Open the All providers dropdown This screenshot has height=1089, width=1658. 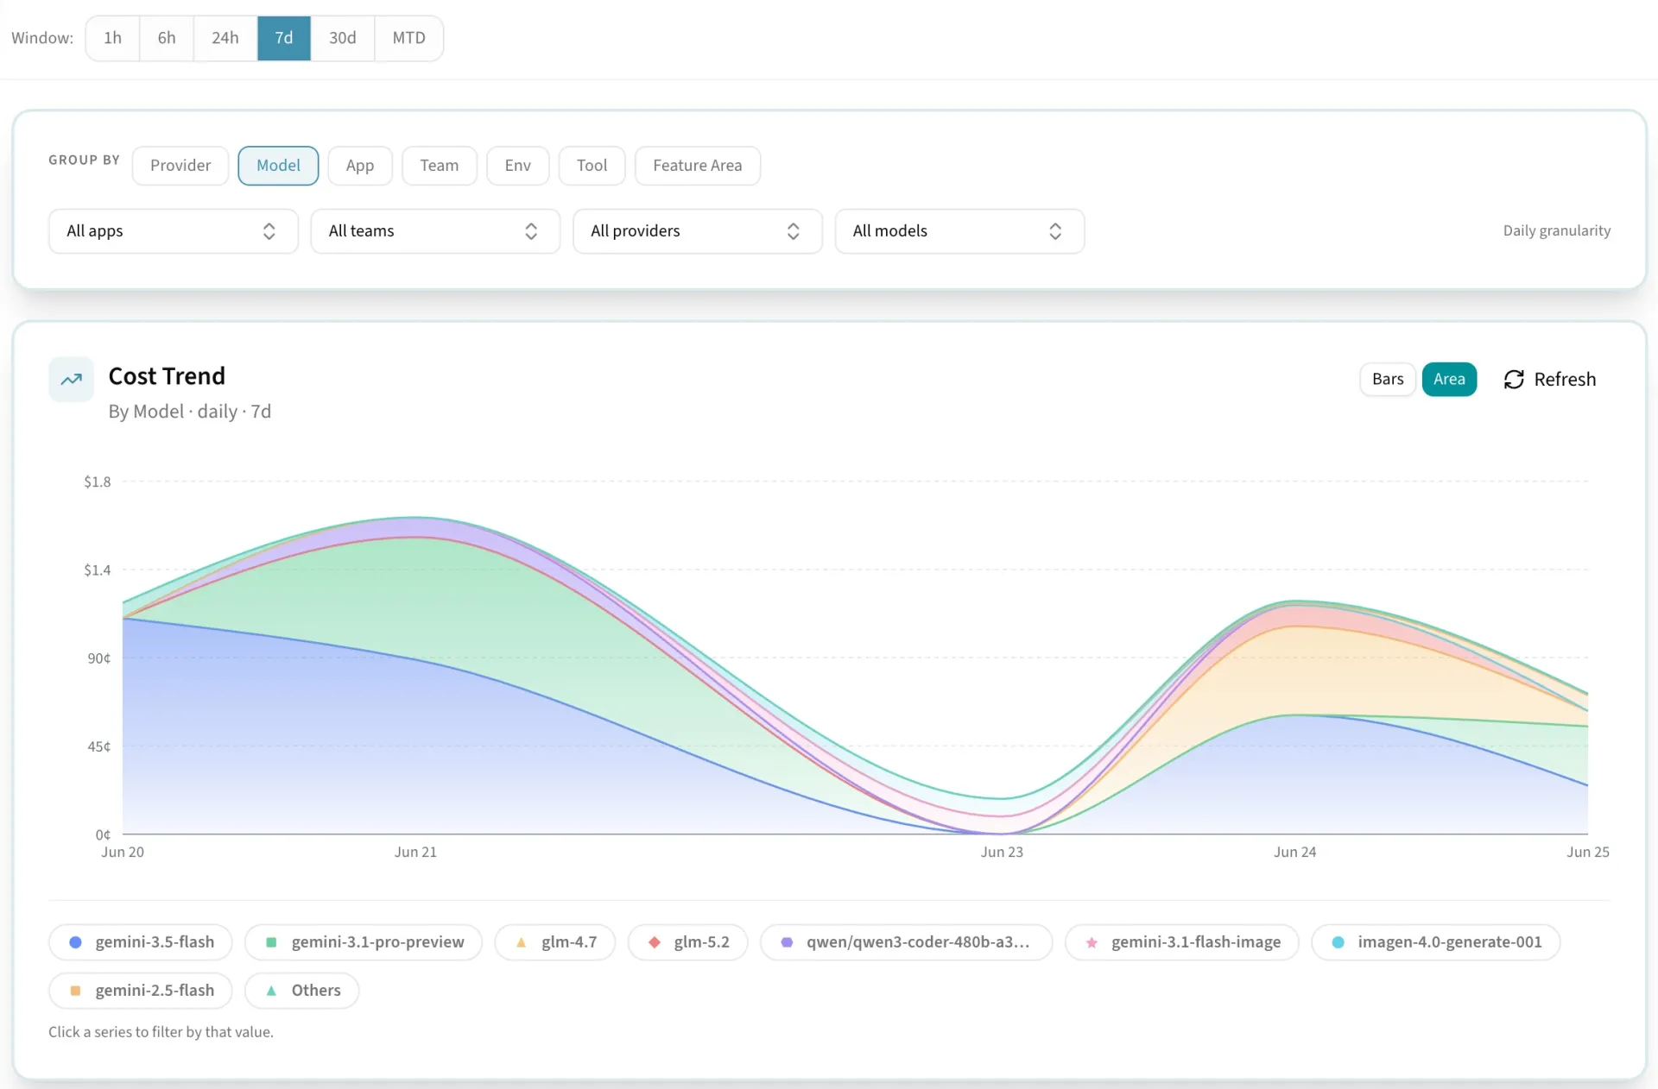tap(698, 231)
